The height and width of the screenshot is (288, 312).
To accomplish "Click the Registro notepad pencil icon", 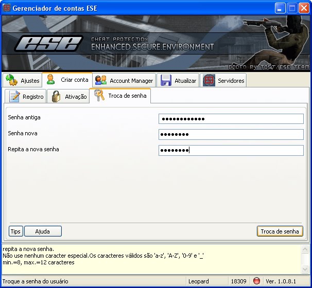I will coord(14,97).
